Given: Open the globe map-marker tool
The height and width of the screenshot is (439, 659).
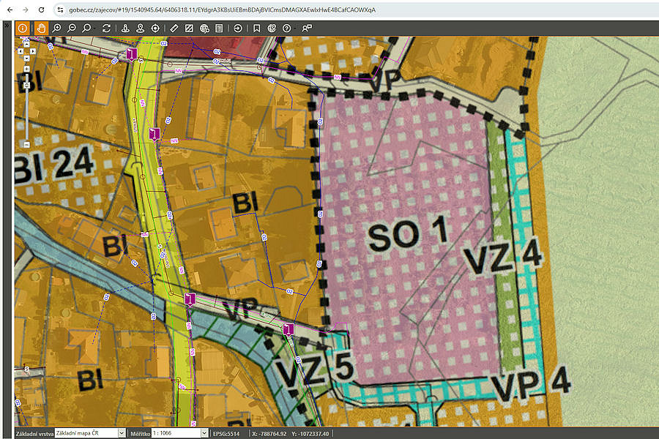Looking at the screenshot, I should [272, 28].
